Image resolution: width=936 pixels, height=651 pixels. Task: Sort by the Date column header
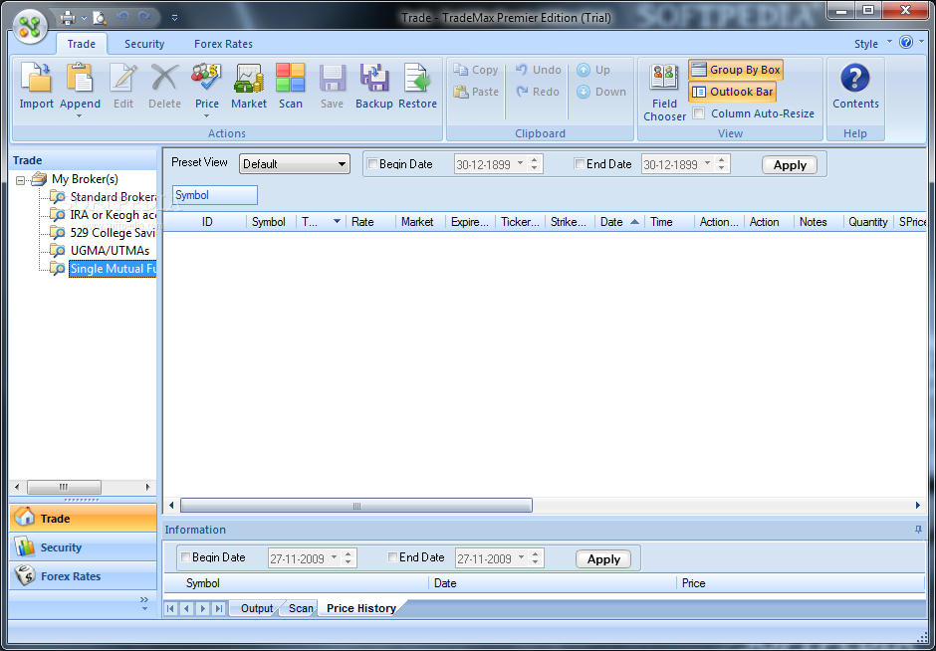[619, 222]
